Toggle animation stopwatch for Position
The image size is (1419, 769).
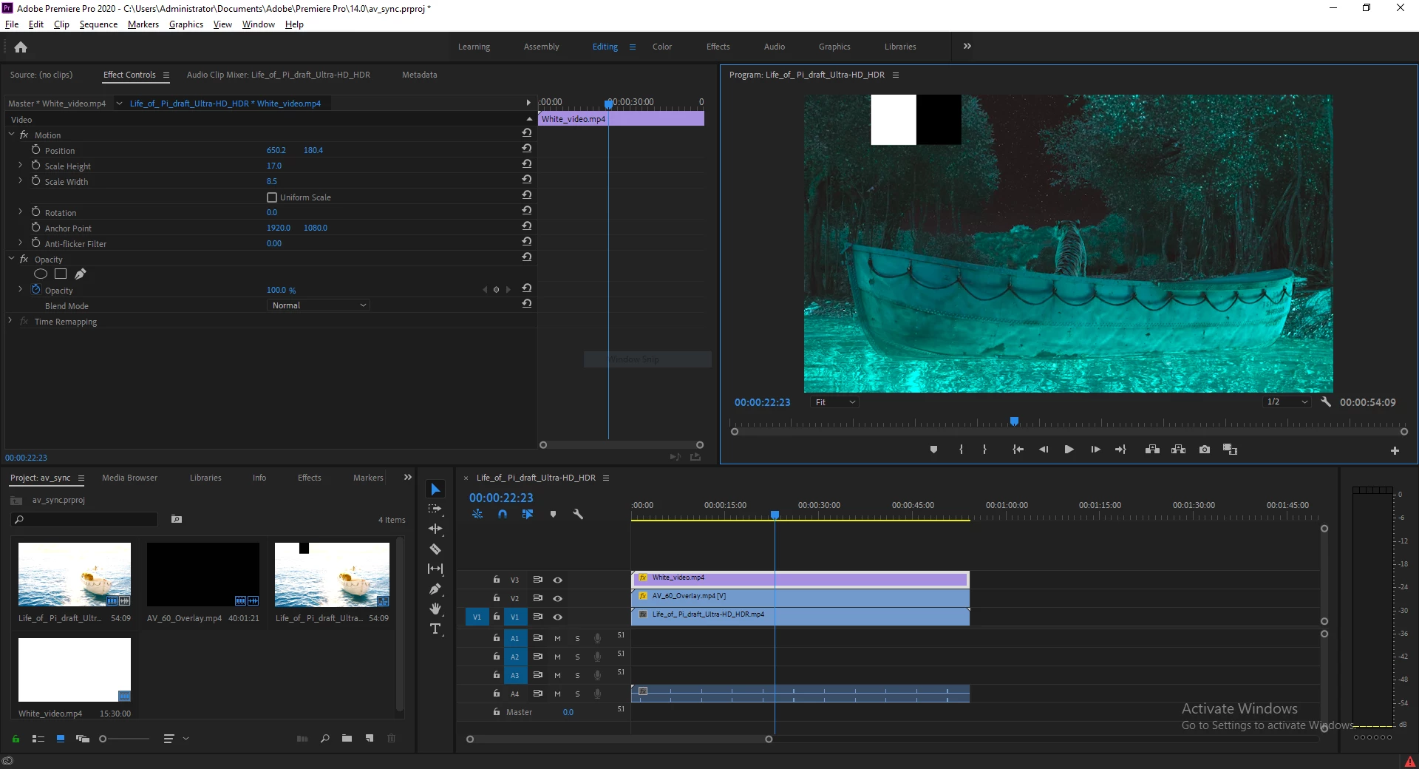[35, 149]
